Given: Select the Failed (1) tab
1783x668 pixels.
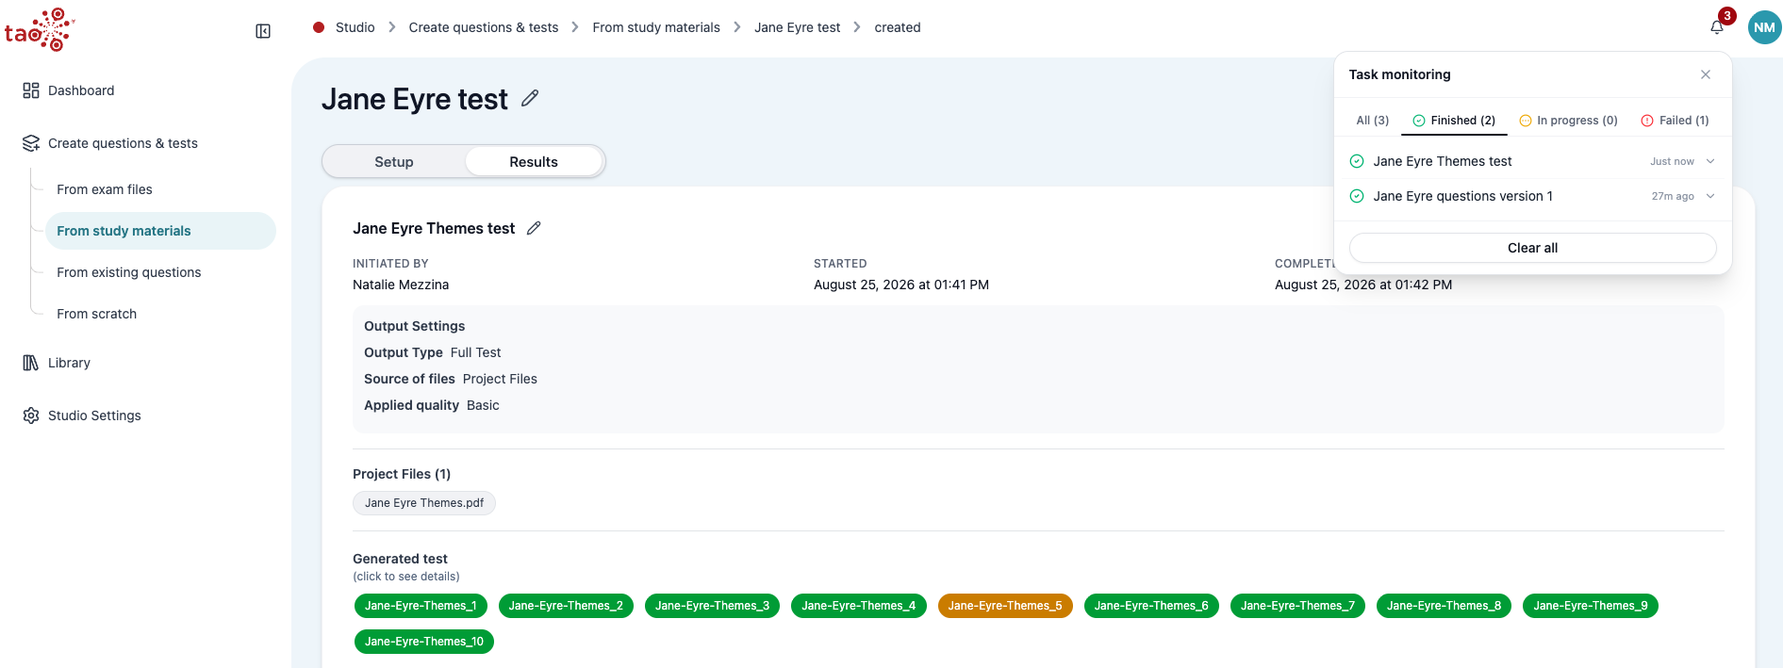Looking at the screenshot, I should pyautogui.click(x=1675, y=121).
